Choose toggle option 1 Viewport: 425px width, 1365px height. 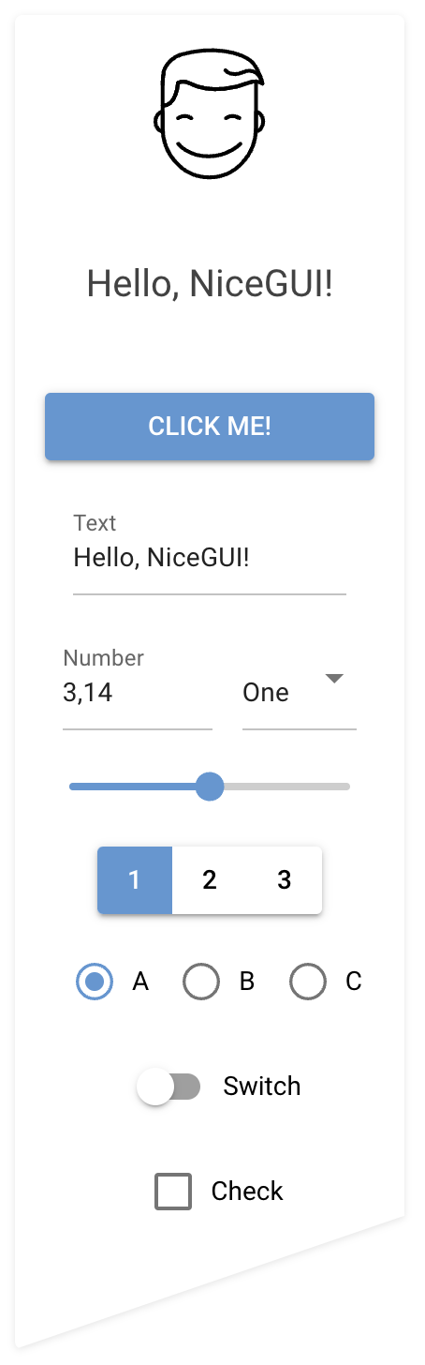tap(135, 880)
